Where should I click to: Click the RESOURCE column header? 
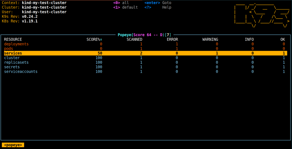click(x=13, y=40)
